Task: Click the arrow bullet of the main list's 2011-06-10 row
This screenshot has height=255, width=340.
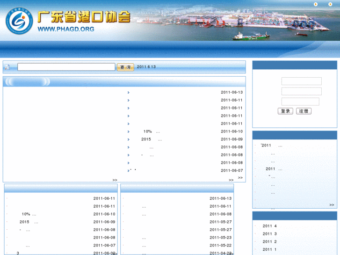Action: (128, 131)
